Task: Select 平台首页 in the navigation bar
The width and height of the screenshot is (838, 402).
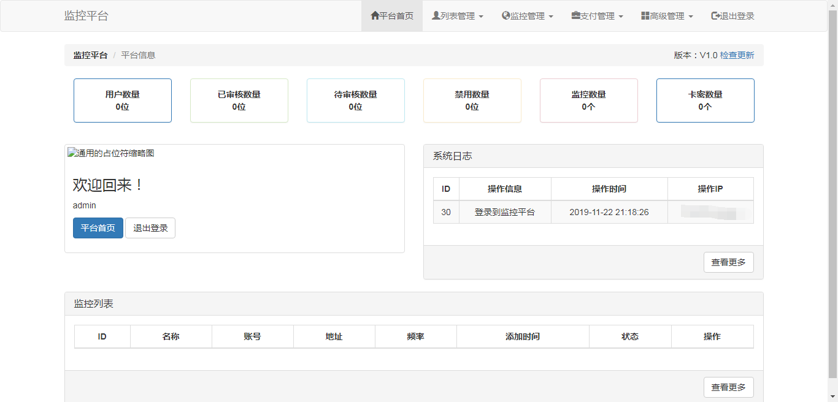Action: [x=392, y=16]
